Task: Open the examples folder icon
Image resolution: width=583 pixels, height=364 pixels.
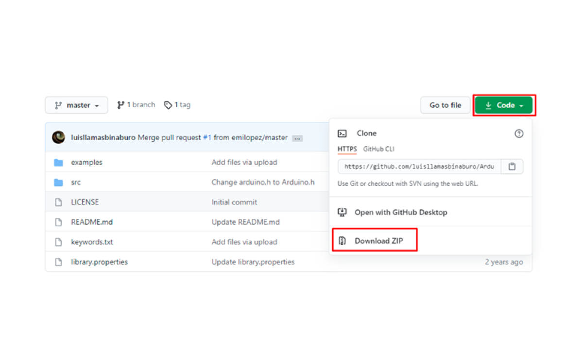Action: pos(59,163)
